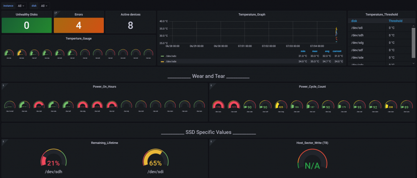
Task: Sort table by the disk column header
Action: point(354,21)
